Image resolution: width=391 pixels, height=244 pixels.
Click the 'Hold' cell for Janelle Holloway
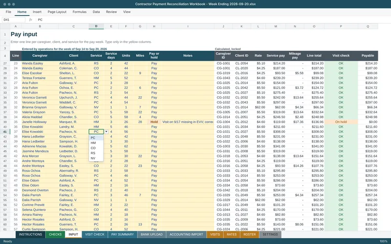point(154,122)
